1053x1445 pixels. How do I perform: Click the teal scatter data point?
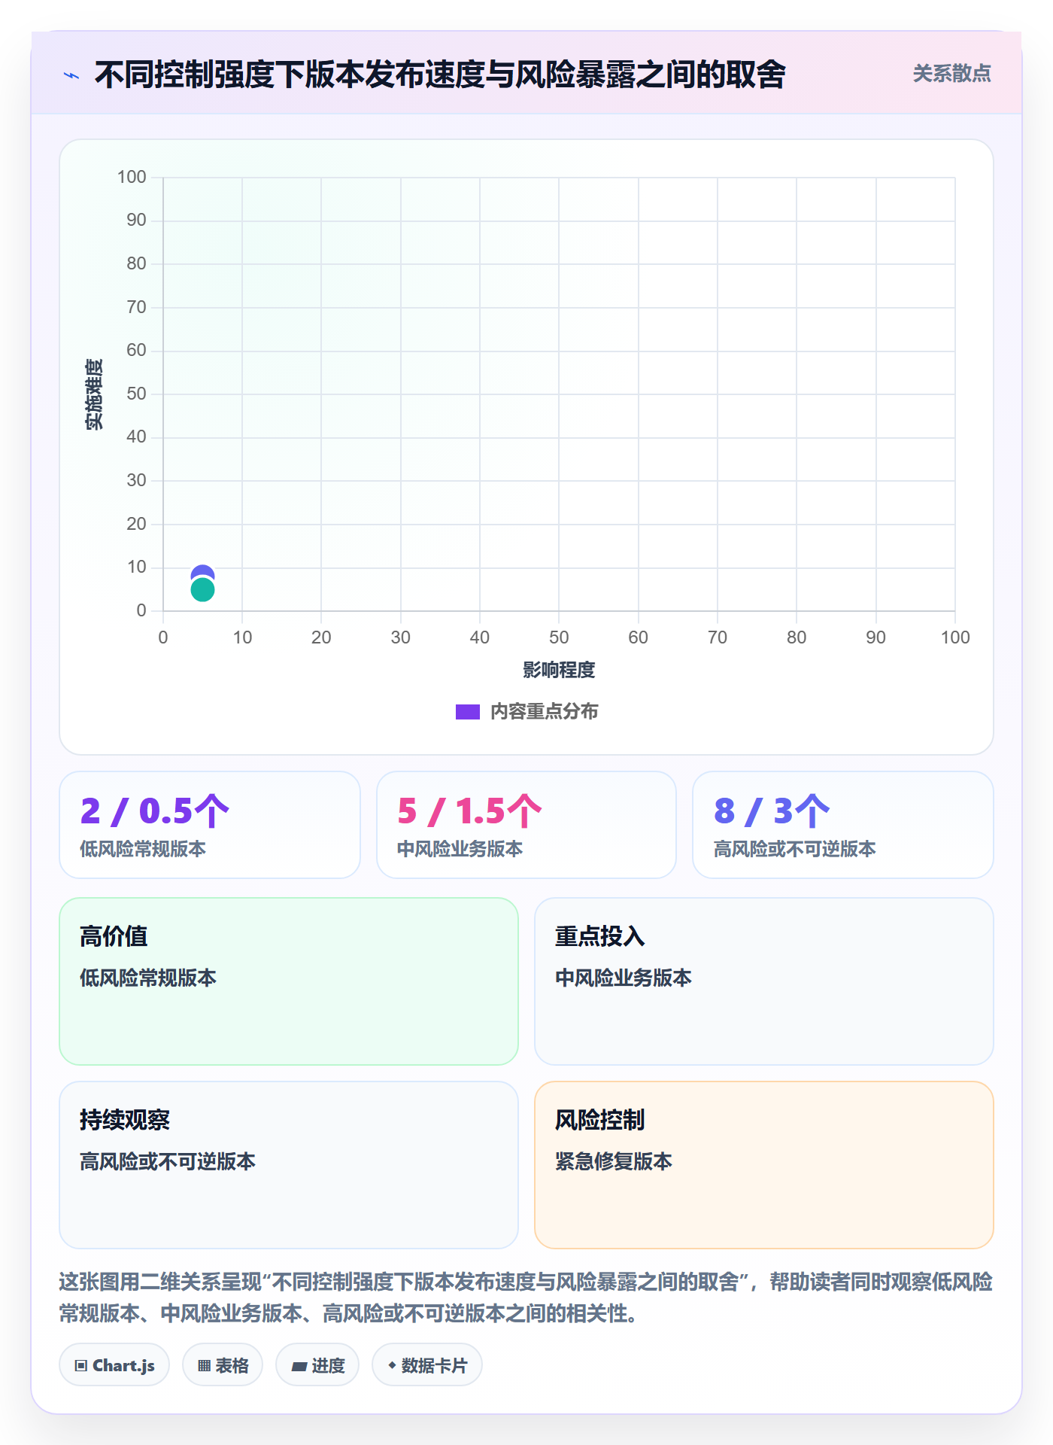pyautogui.click(x=202, y=590)
